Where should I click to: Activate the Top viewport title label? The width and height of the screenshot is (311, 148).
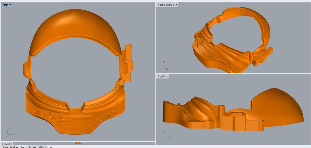coord(5,5)
